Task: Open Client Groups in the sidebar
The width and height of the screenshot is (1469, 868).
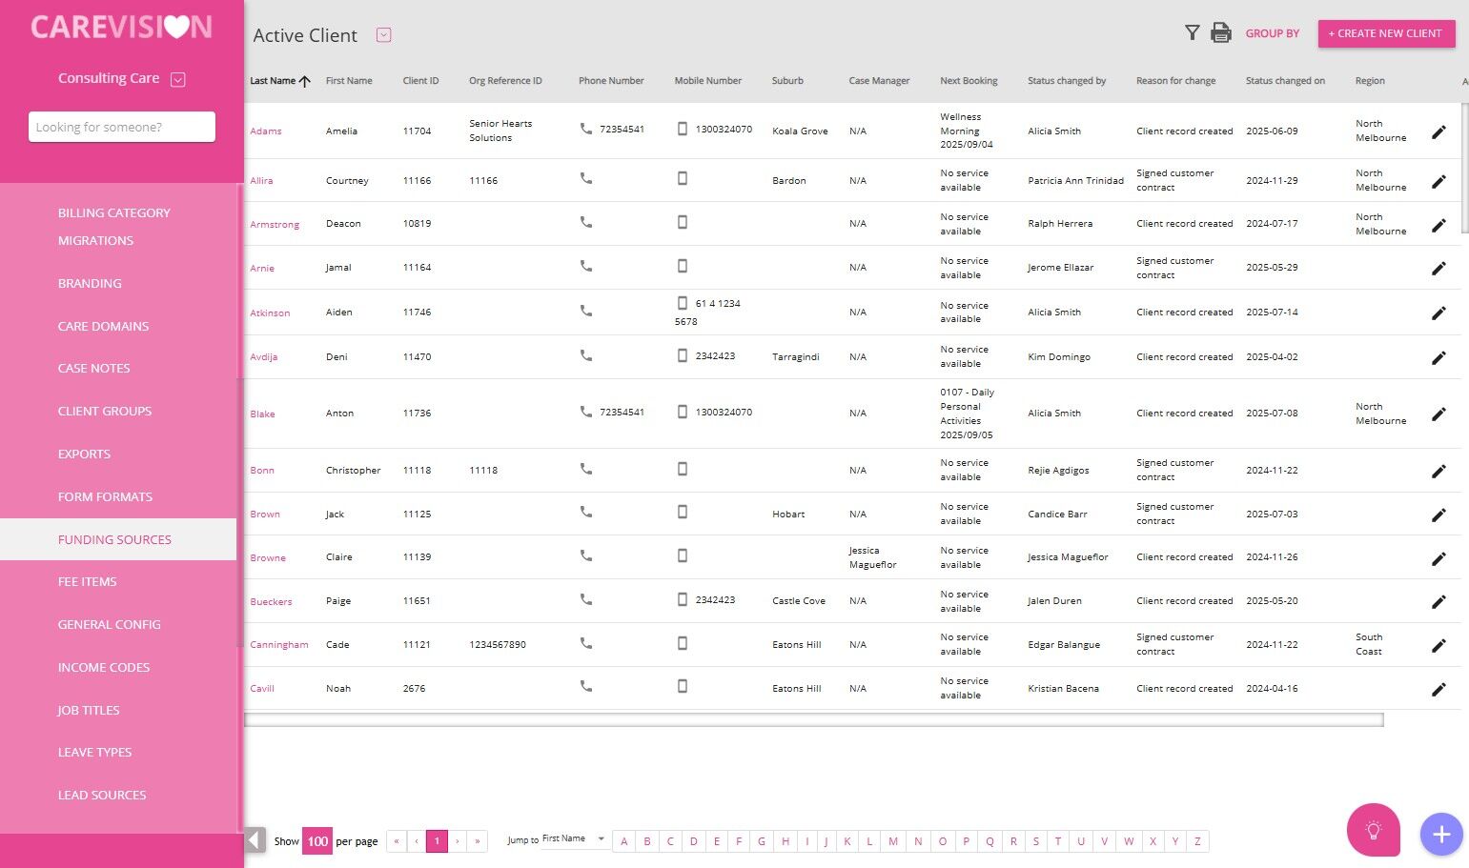Action: [x=105, y=412]
